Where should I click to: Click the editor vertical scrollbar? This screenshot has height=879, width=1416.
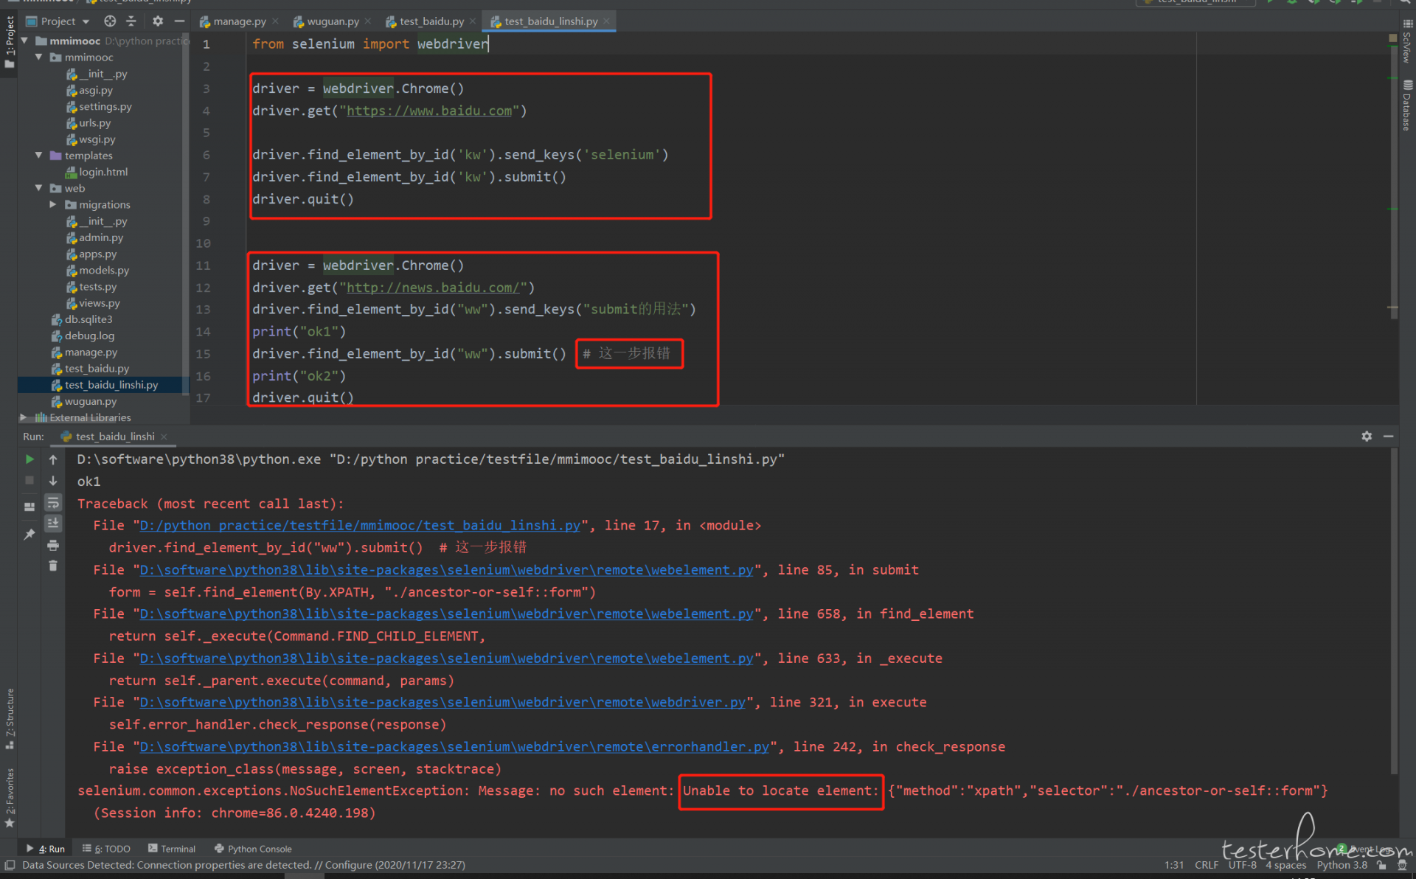(1393, 181)
